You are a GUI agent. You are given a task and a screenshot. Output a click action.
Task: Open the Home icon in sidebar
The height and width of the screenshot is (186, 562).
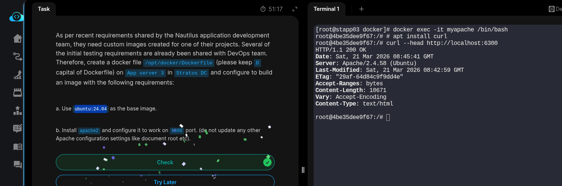[x=18, y=39]
